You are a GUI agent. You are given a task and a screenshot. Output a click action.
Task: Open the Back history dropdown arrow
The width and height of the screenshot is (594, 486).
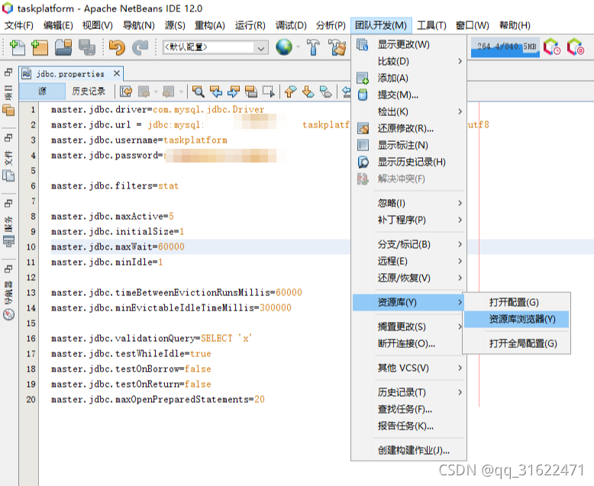[156, 92]
